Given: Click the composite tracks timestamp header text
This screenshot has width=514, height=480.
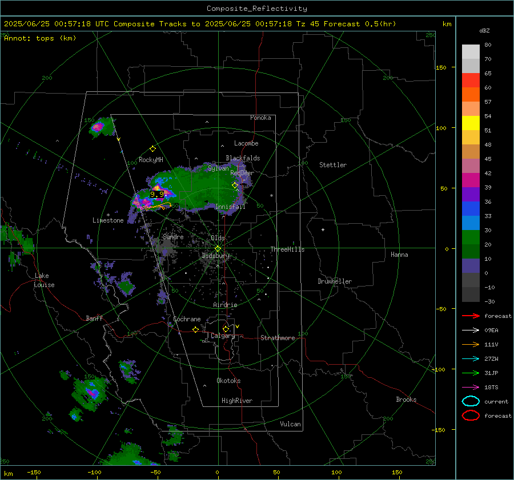Looking at the screenshot, I should coord(200,24).
